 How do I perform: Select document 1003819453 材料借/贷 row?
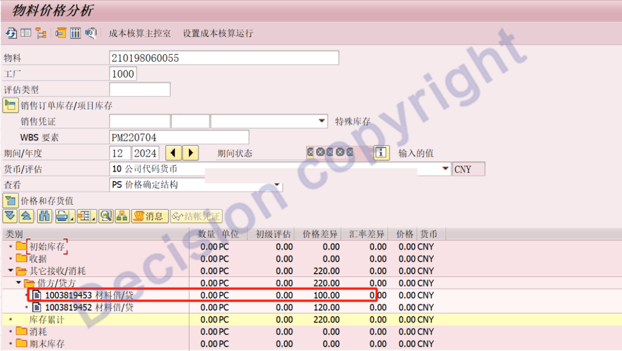pos(89,295)
